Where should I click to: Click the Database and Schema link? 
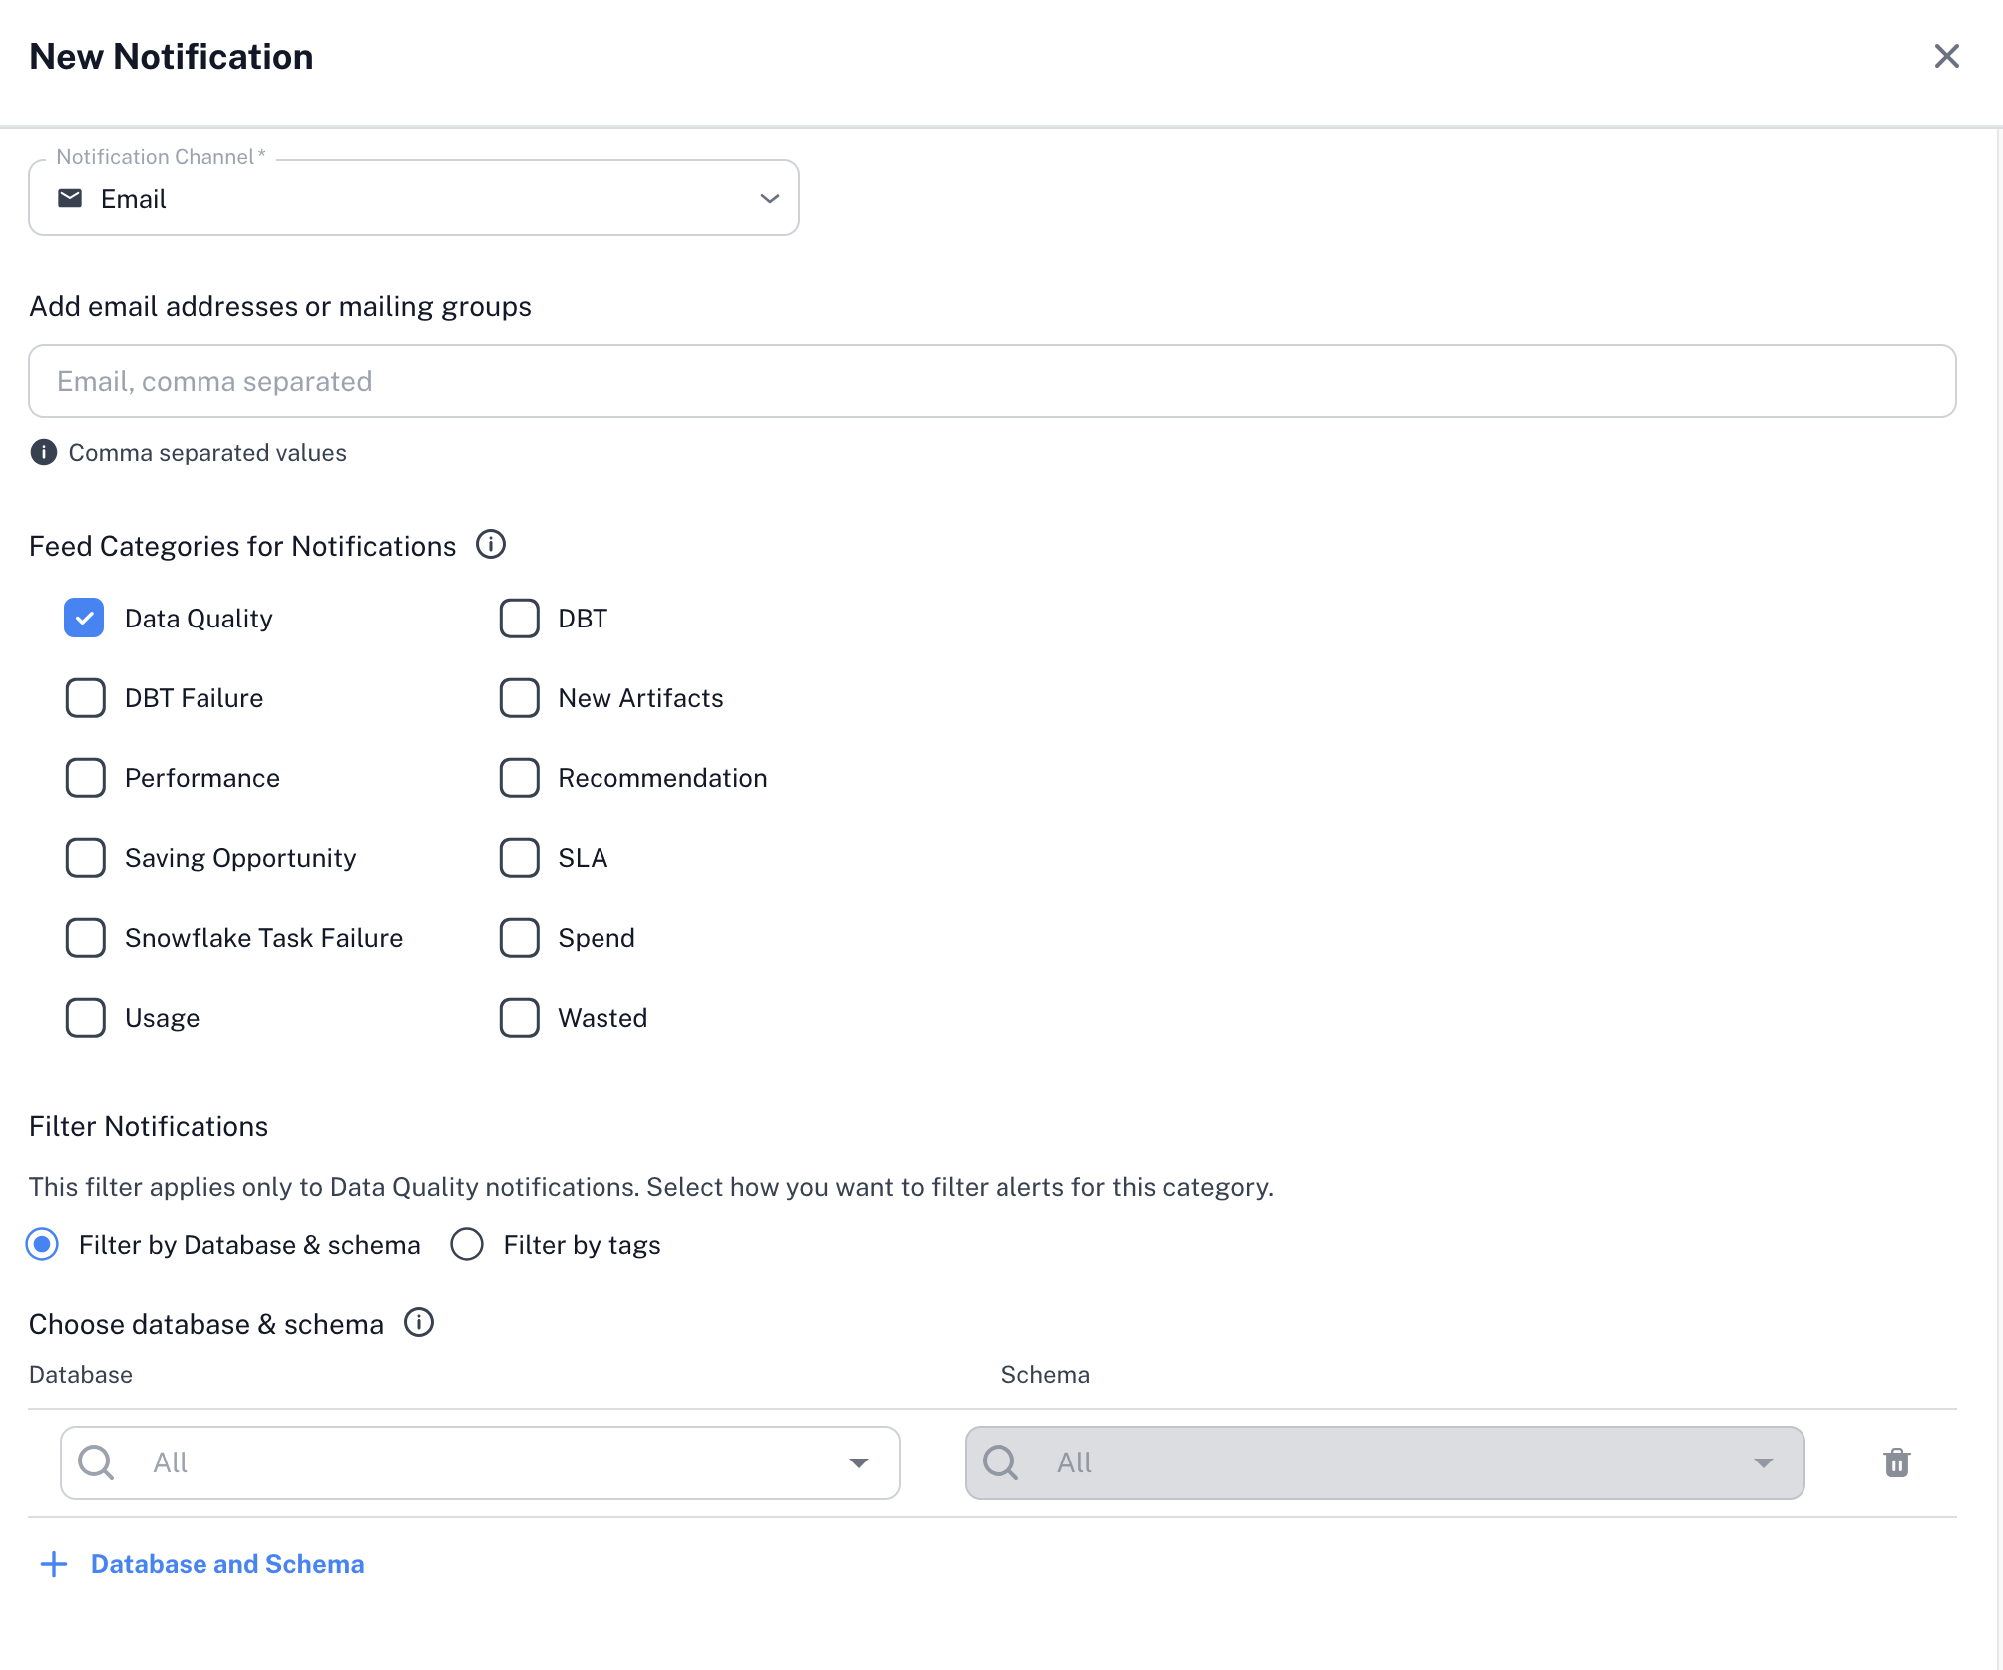pos(227,1564)
